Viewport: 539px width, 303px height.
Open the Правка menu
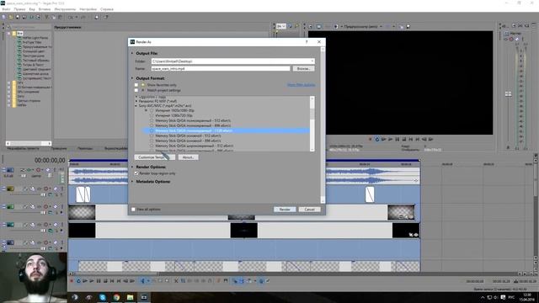(19, 9)
